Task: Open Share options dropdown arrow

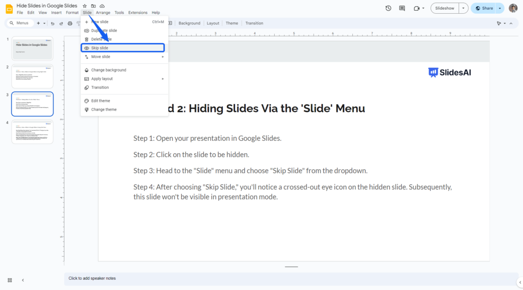Action: tap(500, 8)
